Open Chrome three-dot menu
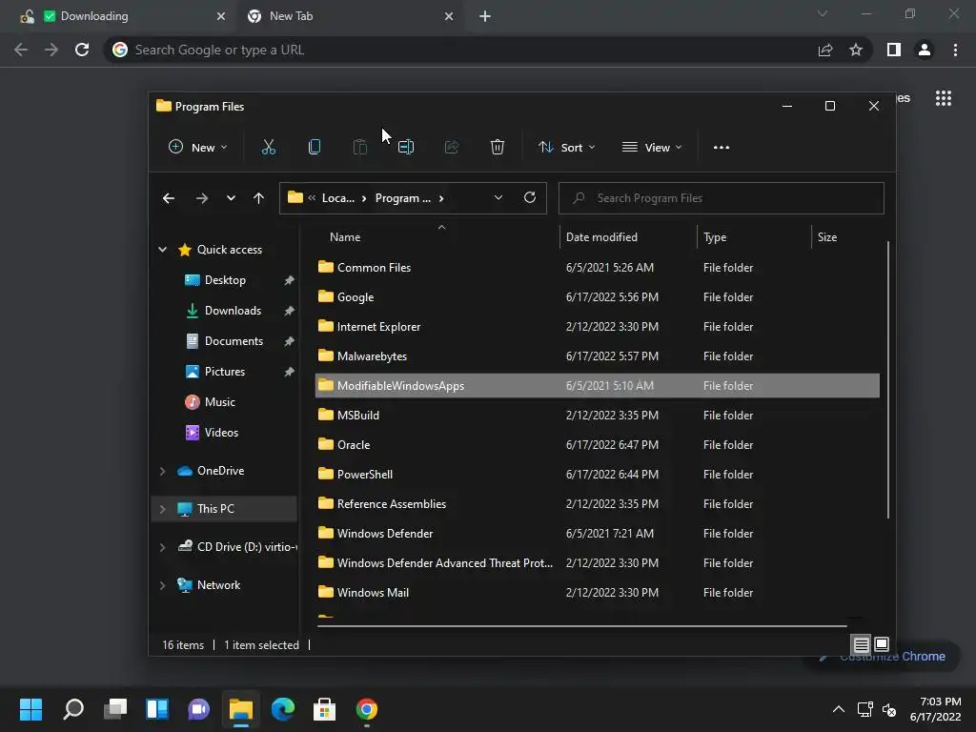The height and width of the screenshot is (732, 976). click(955, 50)
